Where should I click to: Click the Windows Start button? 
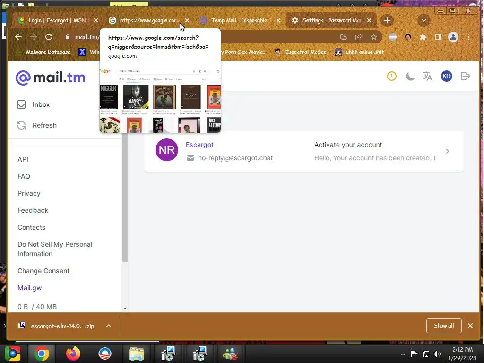coord(13,354)
